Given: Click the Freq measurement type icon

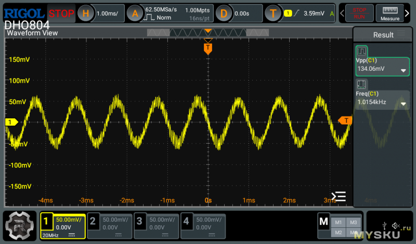Looking at the screenshot, I should point(361,84).
